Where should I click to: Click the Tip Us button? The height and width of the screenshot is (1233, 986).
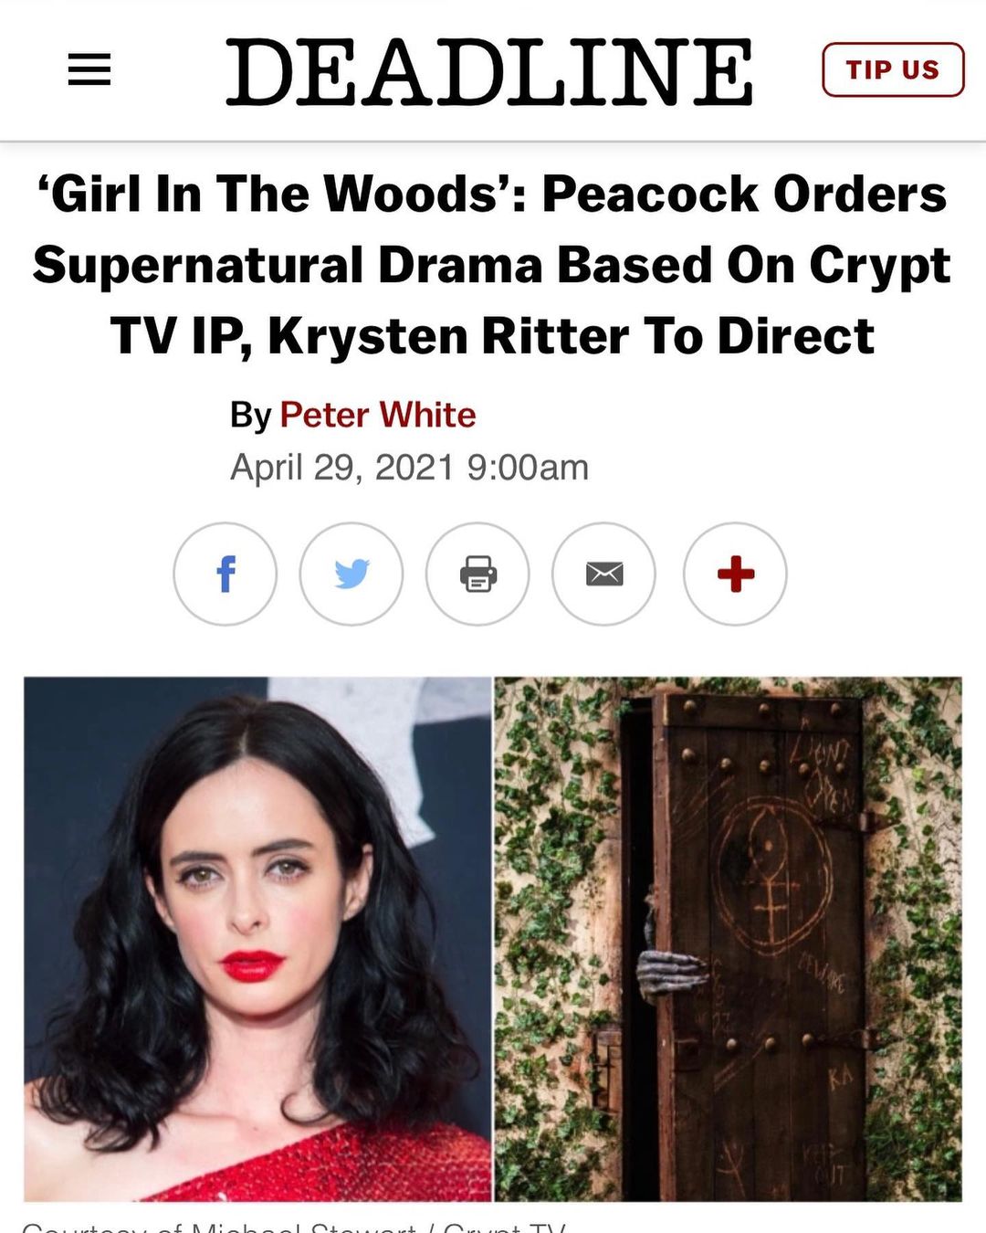click(893, 69)
